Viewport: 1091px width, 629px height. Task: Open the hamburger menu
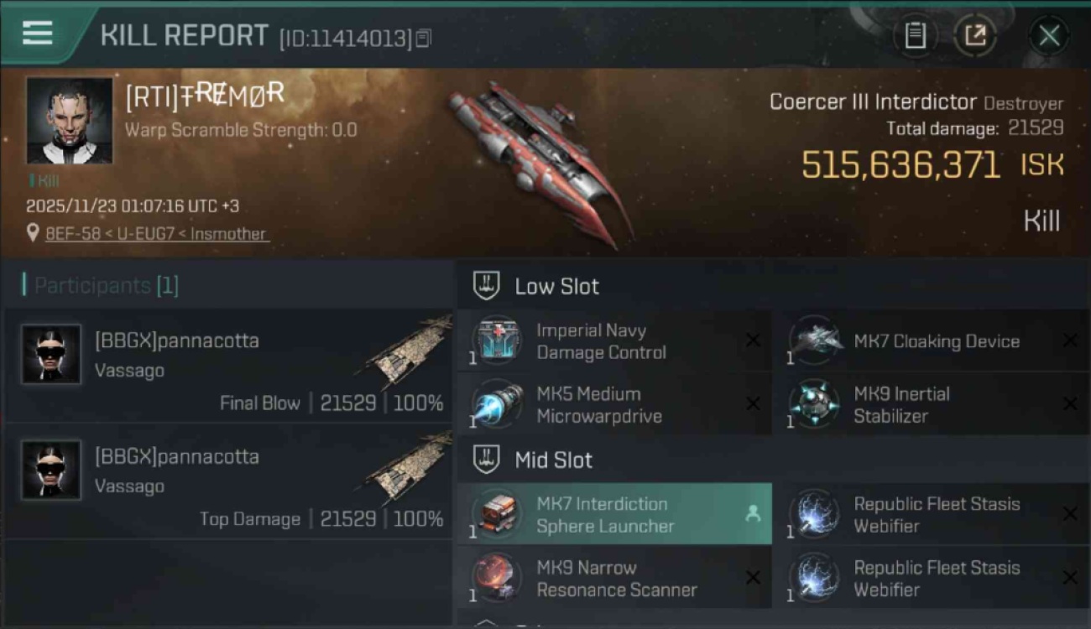[x=38, y=33]
